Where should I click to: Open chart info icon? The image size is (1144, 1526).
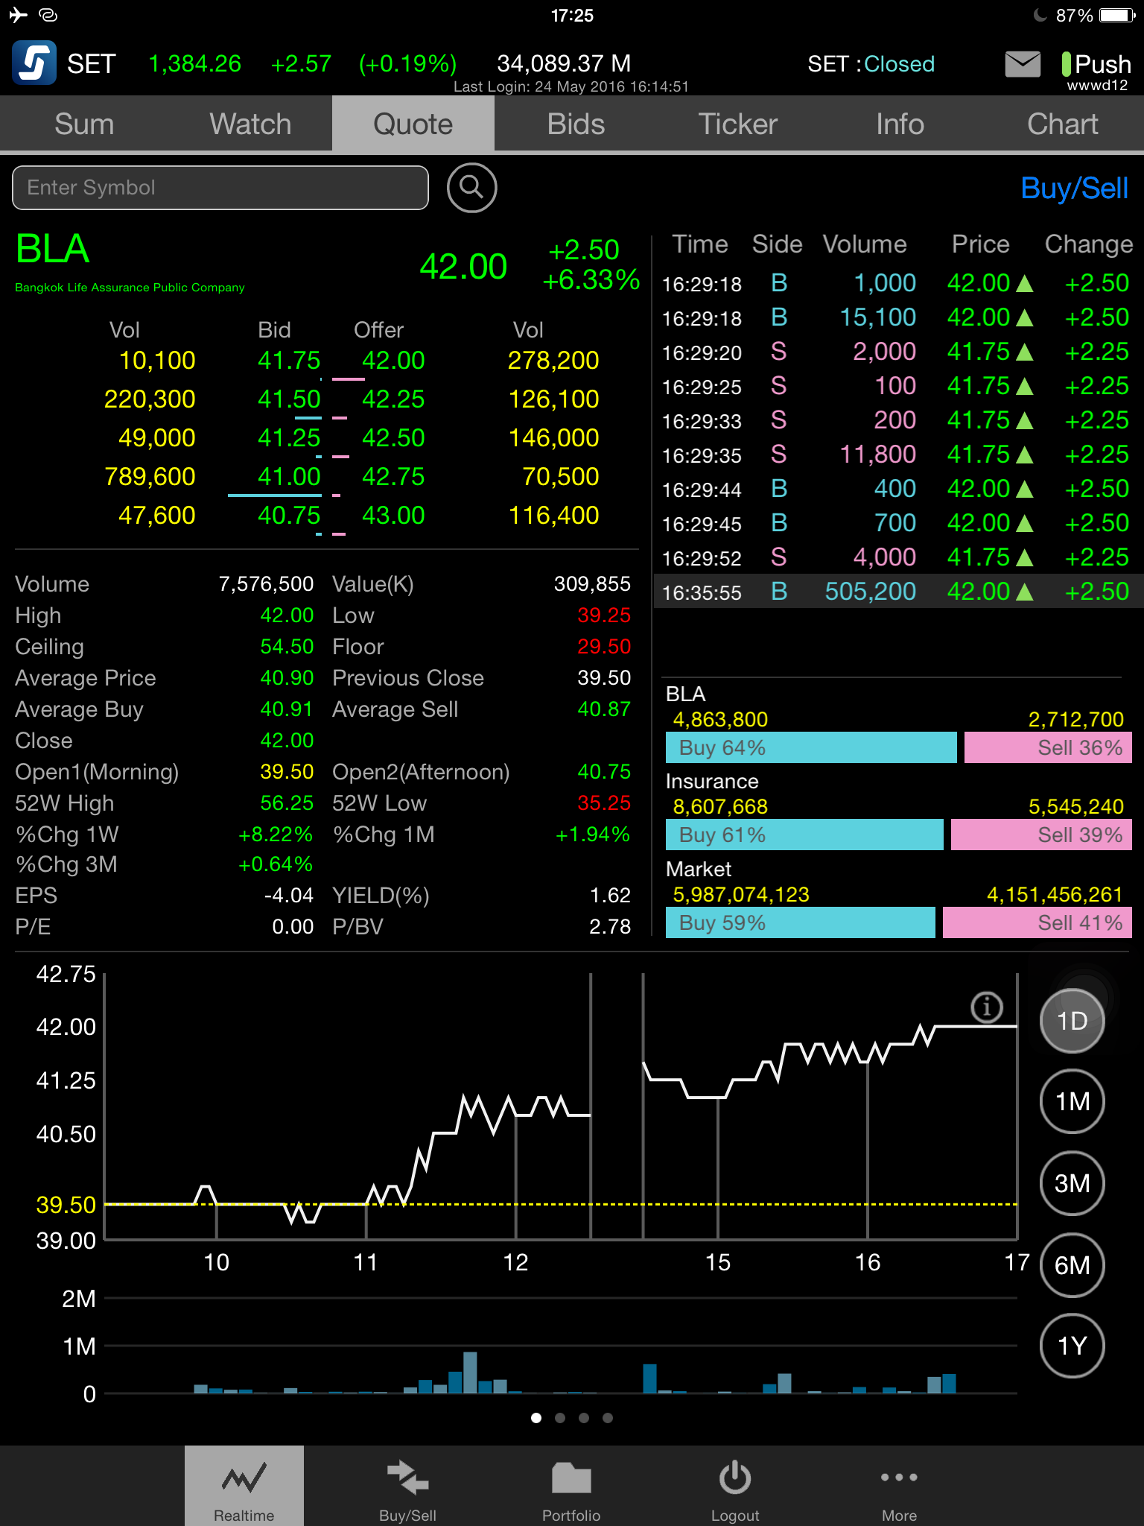click(x=987, y=1007)
